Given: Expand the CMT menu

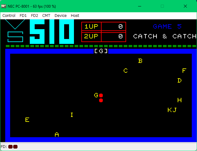Looking at the screenshot, I should coord(46,15).
